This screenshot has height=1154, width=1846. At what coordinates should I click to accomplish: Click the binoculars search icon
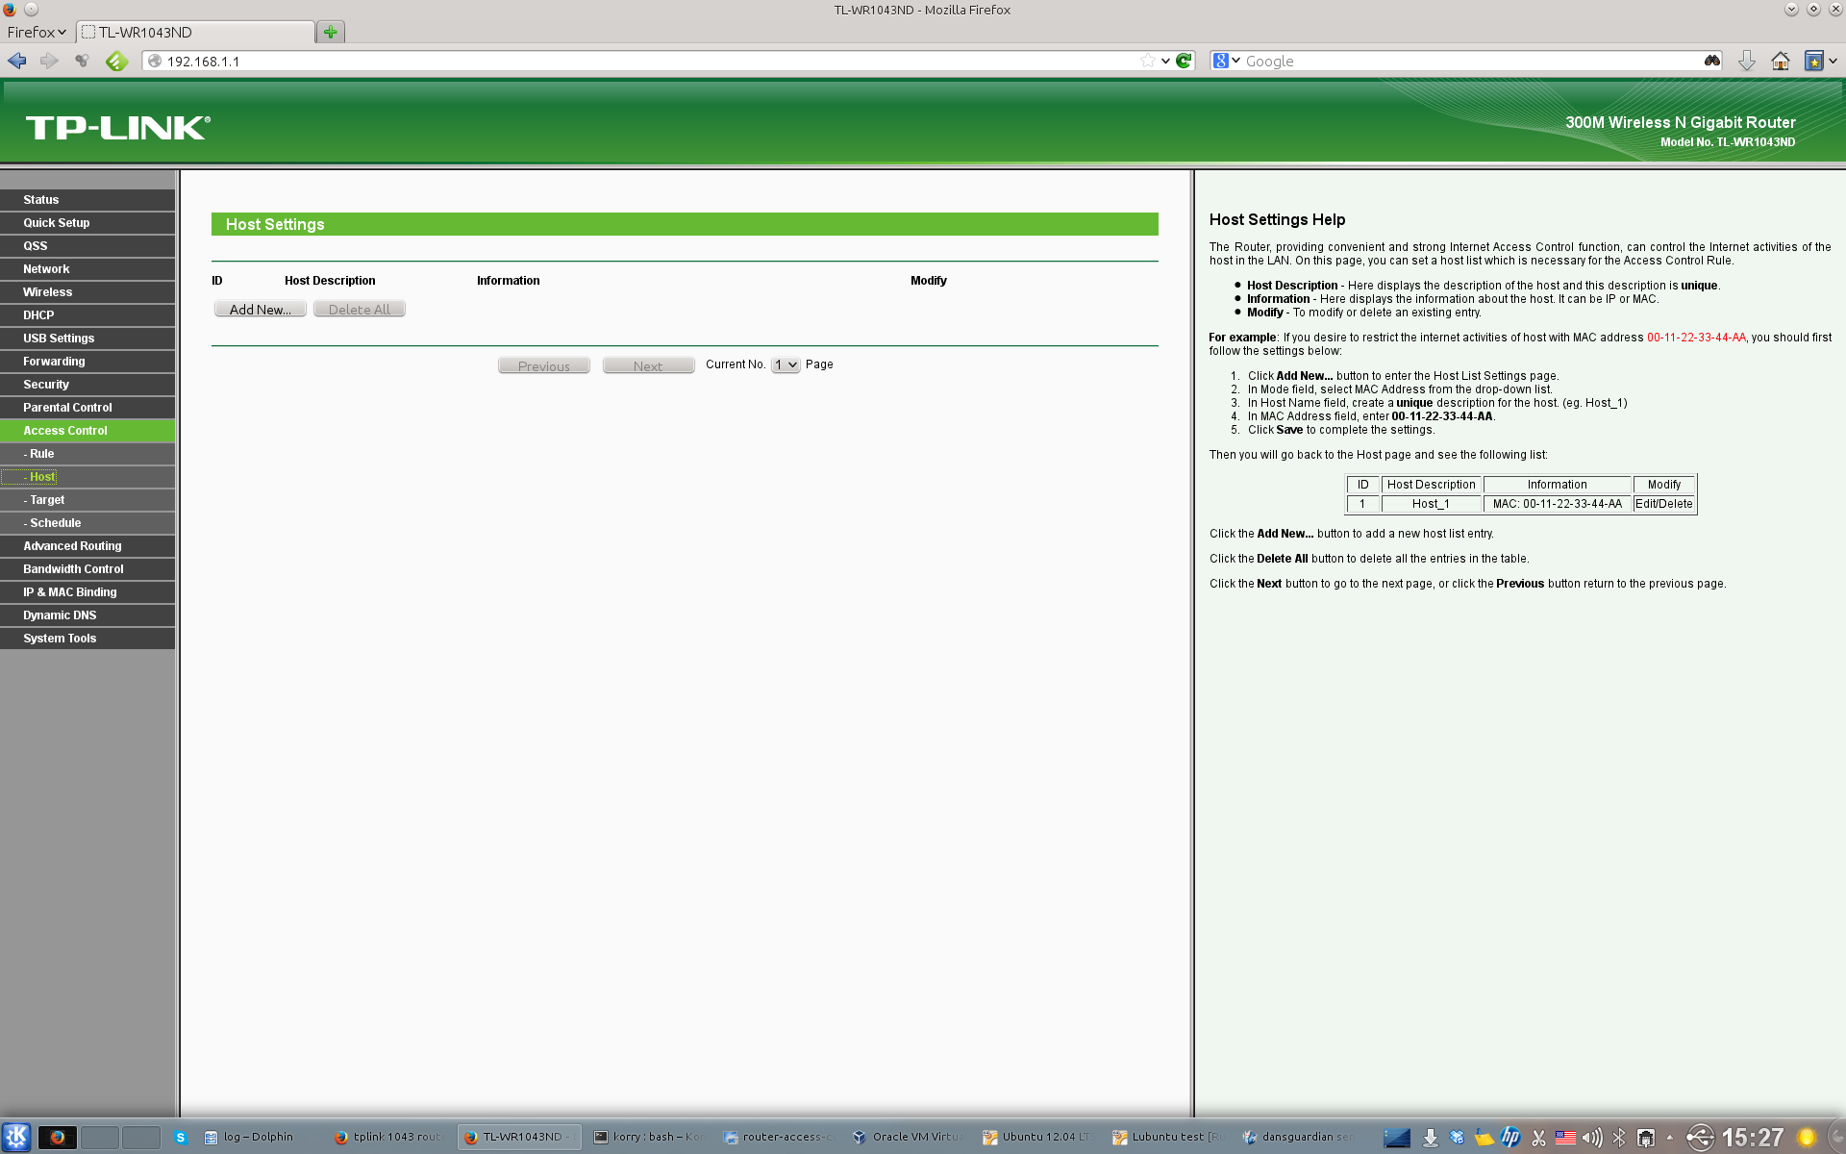coord(1711,61)
